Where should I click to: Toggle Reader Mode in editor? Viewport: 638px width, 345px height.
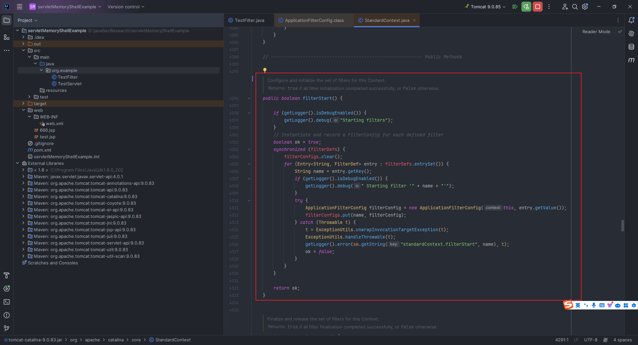(x=596, y=32)
